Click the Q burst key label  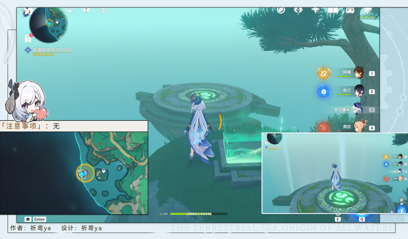(x=362, y=219)
